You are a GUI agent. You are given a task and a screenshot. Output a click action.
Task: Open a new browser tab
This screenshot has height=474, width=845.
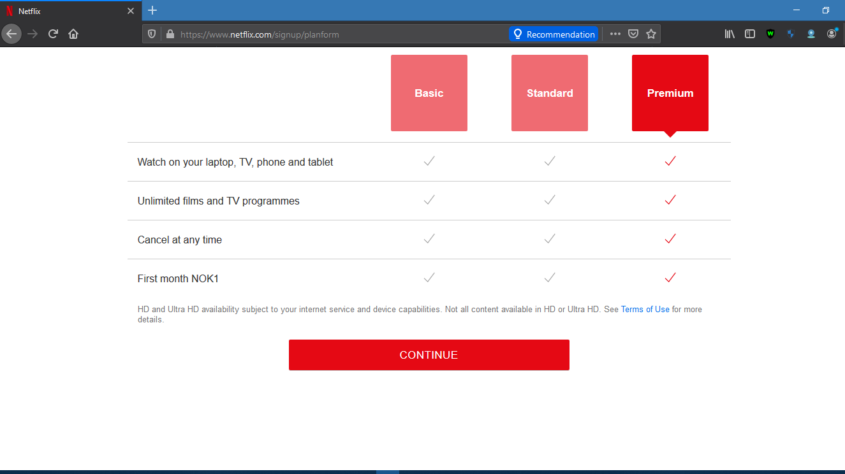(x=152, y=10)
